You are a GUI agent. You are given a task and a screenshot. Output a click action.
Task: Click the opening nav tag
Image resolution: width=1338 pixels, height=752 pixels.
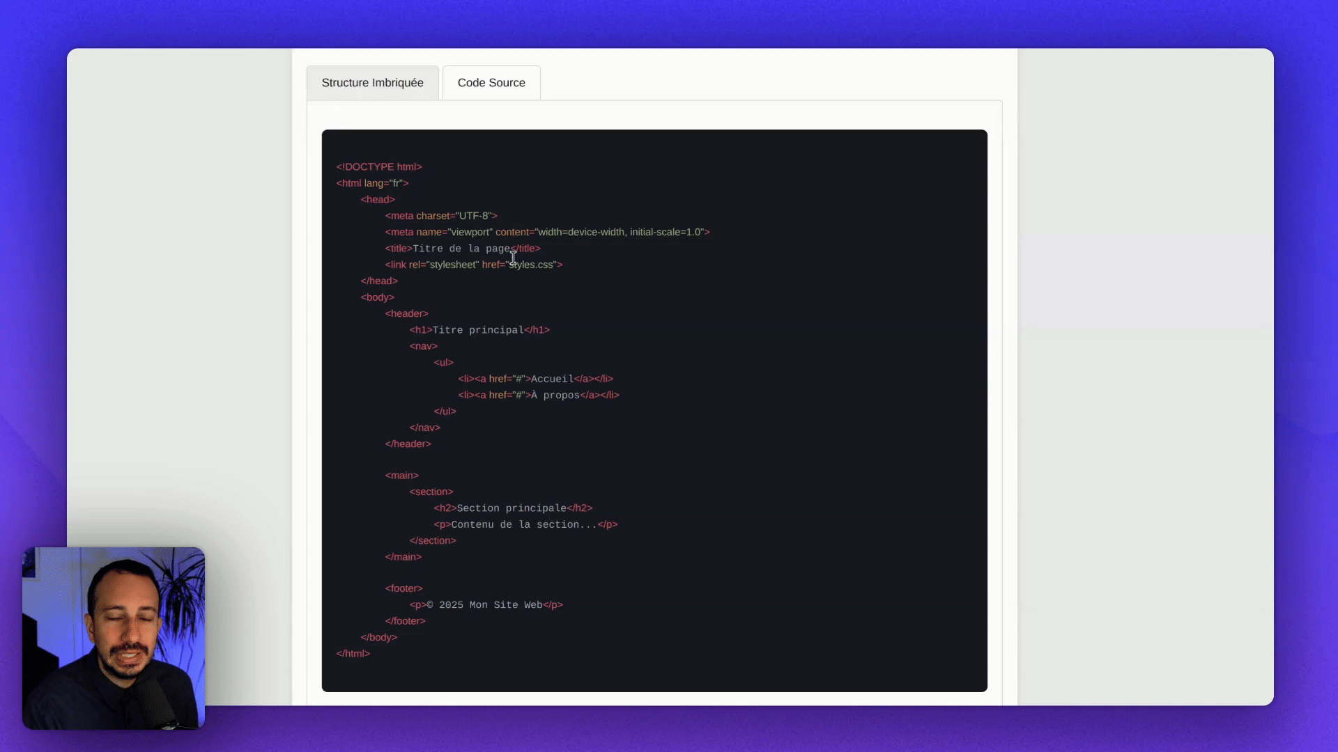pyautogui.click(x=423, y=346)
